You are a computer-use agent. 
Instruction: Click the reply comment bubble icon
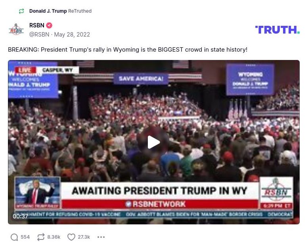tap(14, 237)
